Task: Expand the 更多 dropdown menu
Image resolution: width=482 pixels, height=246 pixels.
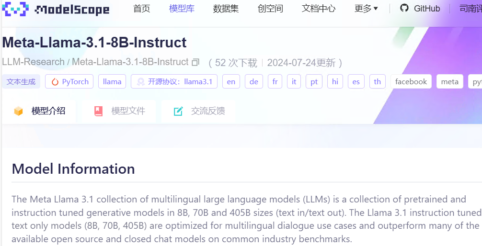Action: (366, 8)
